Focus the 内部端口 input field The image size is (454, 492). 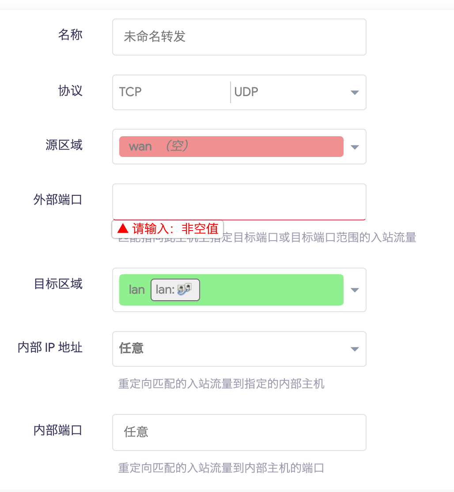tap(239, 432)
